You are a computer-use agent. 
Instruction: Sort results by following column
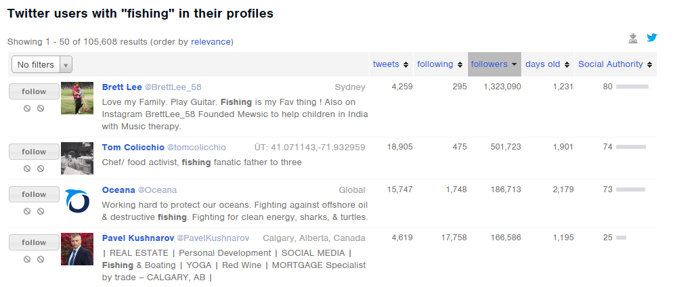(440, 64)
